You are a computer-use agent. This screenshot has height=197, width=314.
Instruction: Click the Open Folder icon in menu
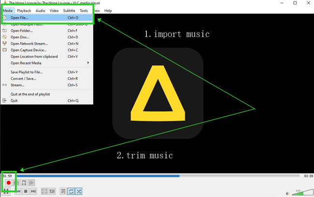click(x=4, y=30)
